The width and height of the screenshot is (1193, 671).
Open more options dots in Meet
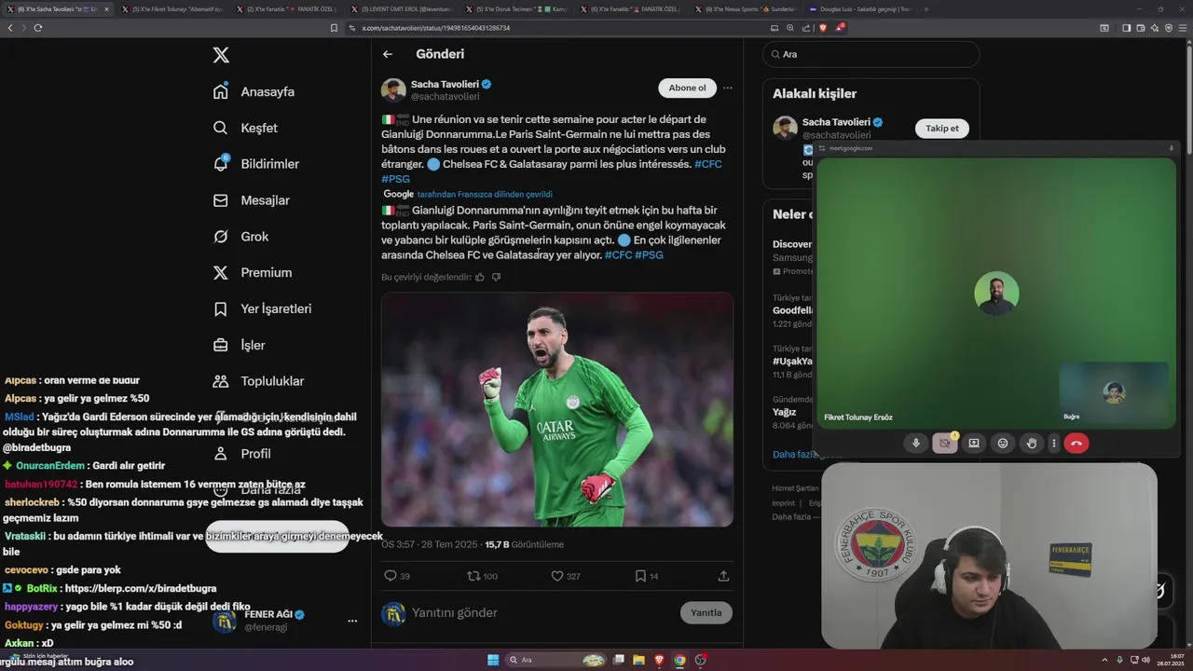pyautogui.click(x=1054, y=444)
